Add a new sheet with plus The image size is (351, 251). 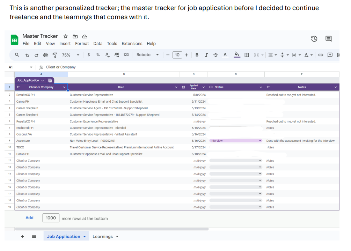coord(22,236)
